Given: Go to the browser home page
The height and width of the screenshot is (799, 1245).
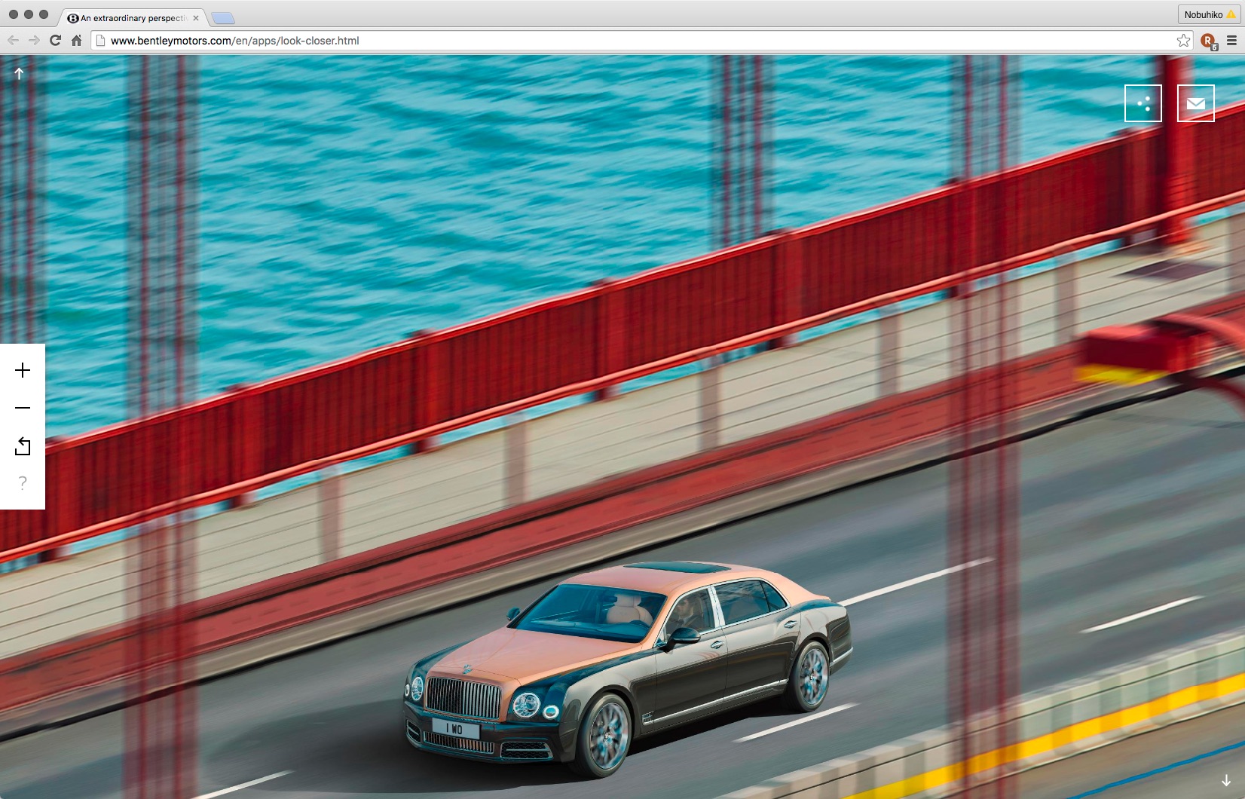Looking at the screenshot, I should coord(76,41).
